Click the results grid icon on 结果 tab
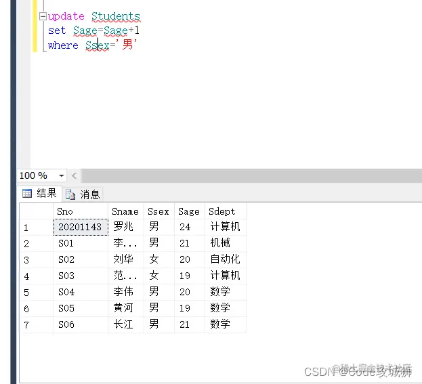 click(x=27, y=193)
